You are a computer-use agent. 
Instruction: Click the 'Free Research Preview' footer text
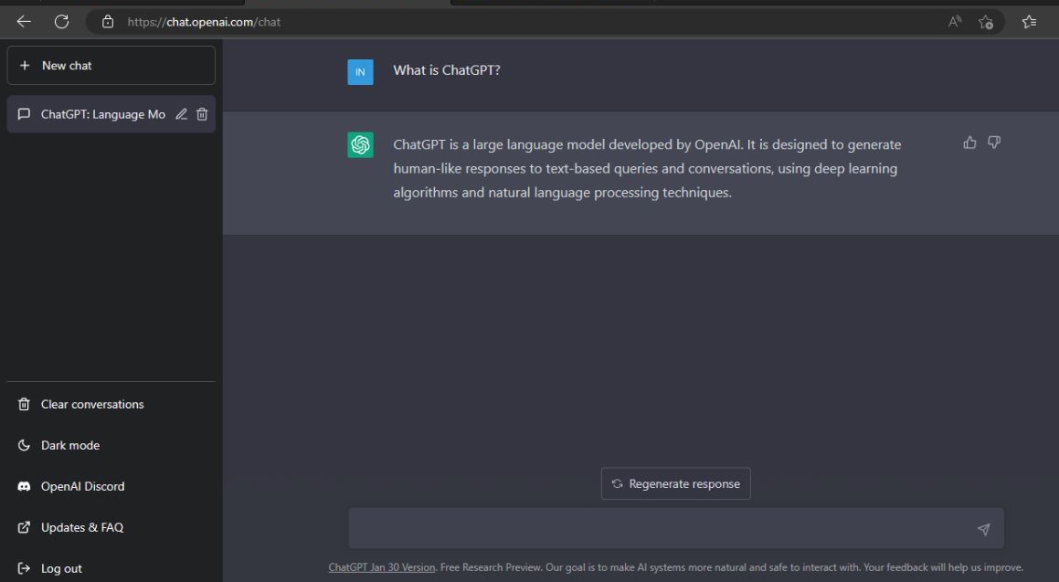pyautogui.click(x=491, y=567)
